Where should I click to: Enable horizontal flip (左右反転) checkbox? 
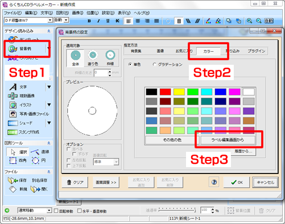(69, 160)
